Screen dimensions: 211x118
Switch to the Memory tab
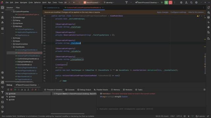(x=115, y=90)
